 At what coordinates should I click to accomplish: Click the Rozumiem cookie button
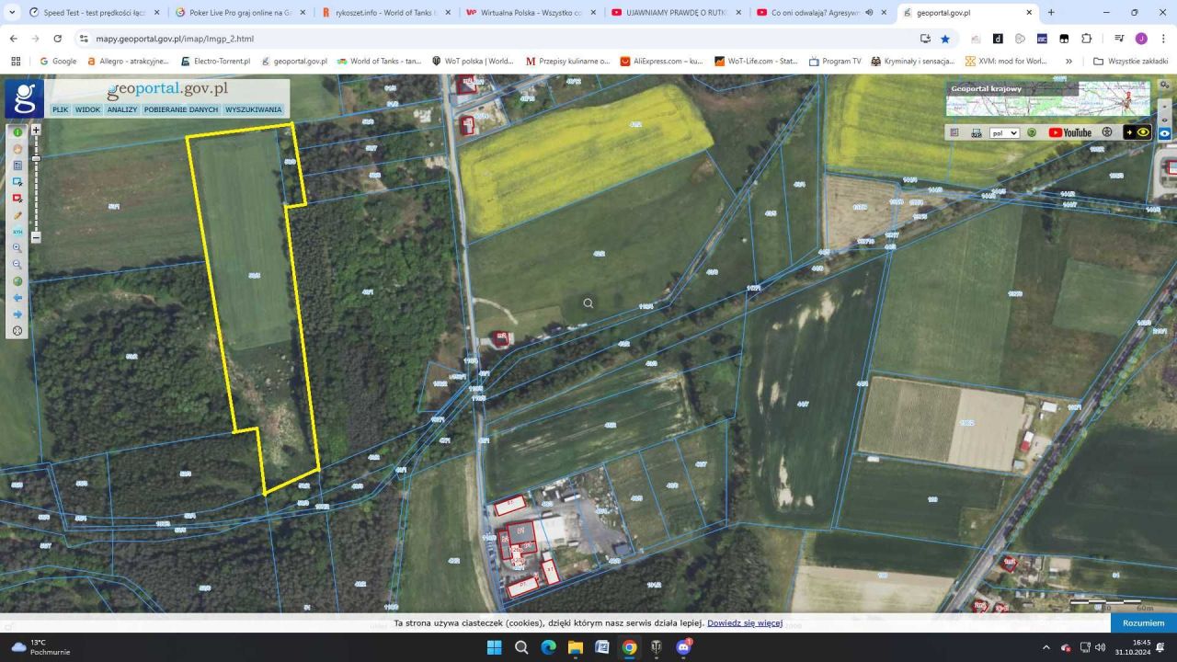(x=1143, y=622)
